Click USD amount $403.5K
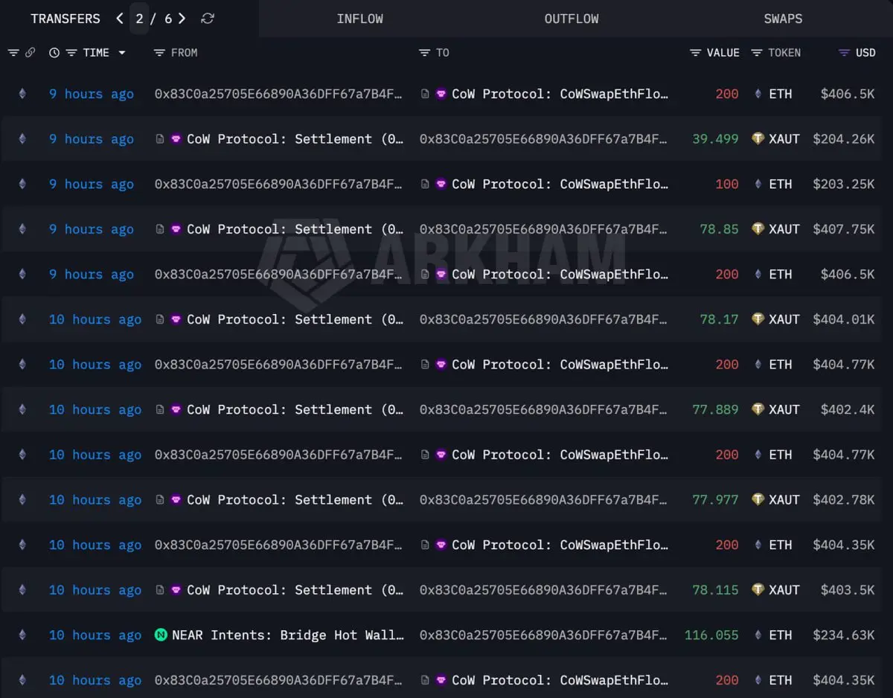Viewport: 893px width, 698px height. (x=848, y=590)
